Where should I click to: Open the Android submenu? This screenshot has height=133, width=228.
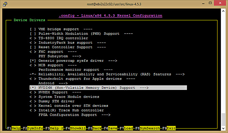coord(53,83)
